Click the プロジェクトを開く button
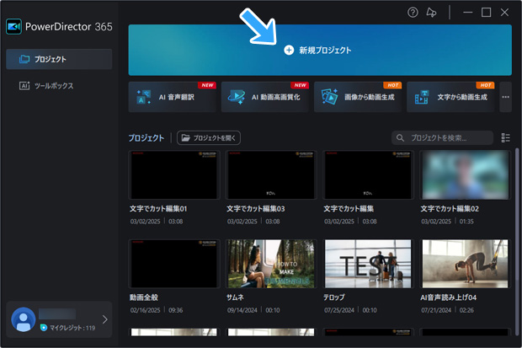522x348 pixels. tap(209, 137)
